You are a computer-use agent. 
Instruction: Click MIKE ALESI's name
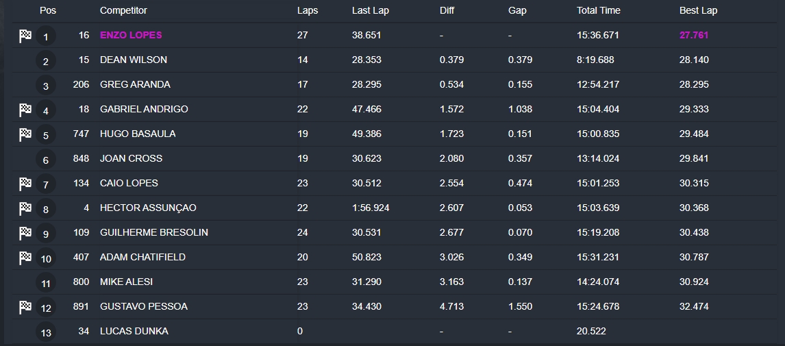126,282
